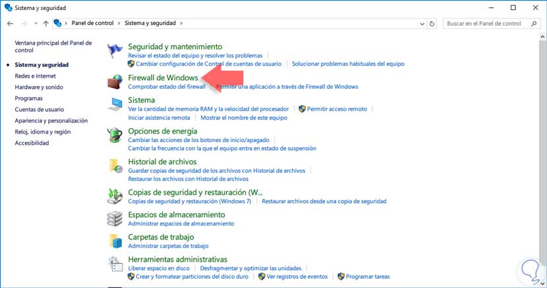Select Hardware y sonido in the sidebar
This screenshot has width=547, height=288.
pos(39,87)
